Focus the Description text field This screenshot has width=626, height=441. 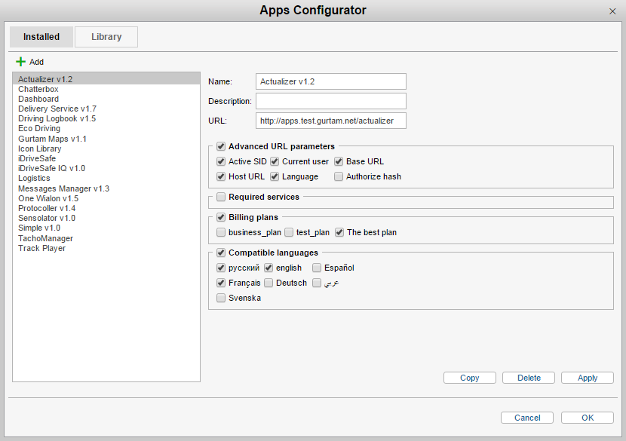[330, 101]
